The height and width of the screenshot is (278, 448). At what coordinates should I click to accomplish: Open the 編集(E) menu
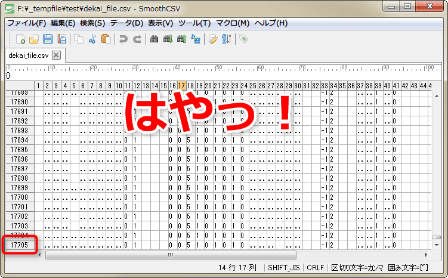tap(63, 23)
